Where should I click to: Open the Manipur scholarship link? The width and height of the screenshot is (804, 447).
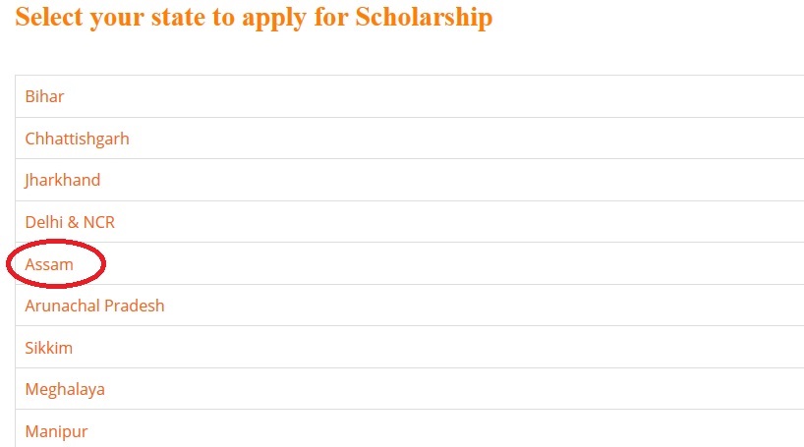tap(56, 431)
